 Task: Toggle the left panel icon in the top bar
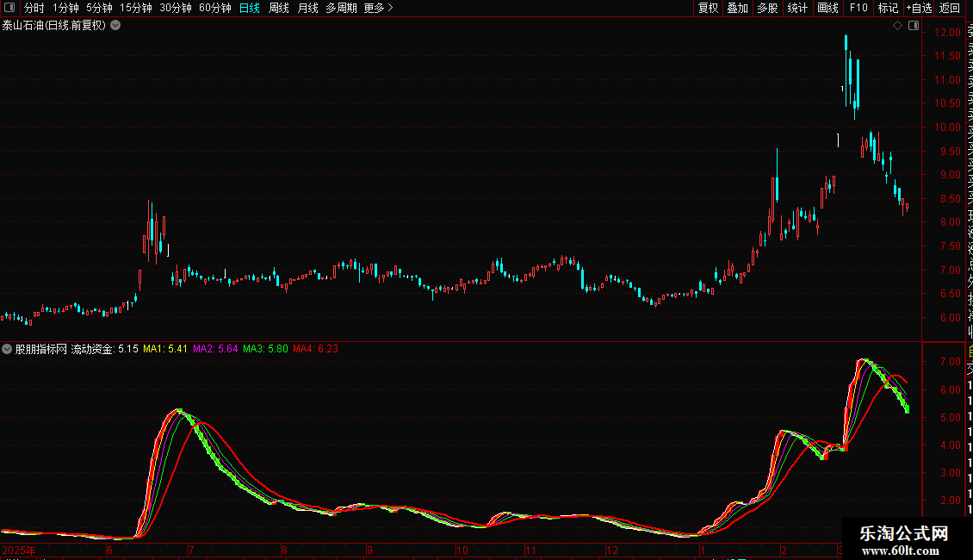tap(9, 8)
